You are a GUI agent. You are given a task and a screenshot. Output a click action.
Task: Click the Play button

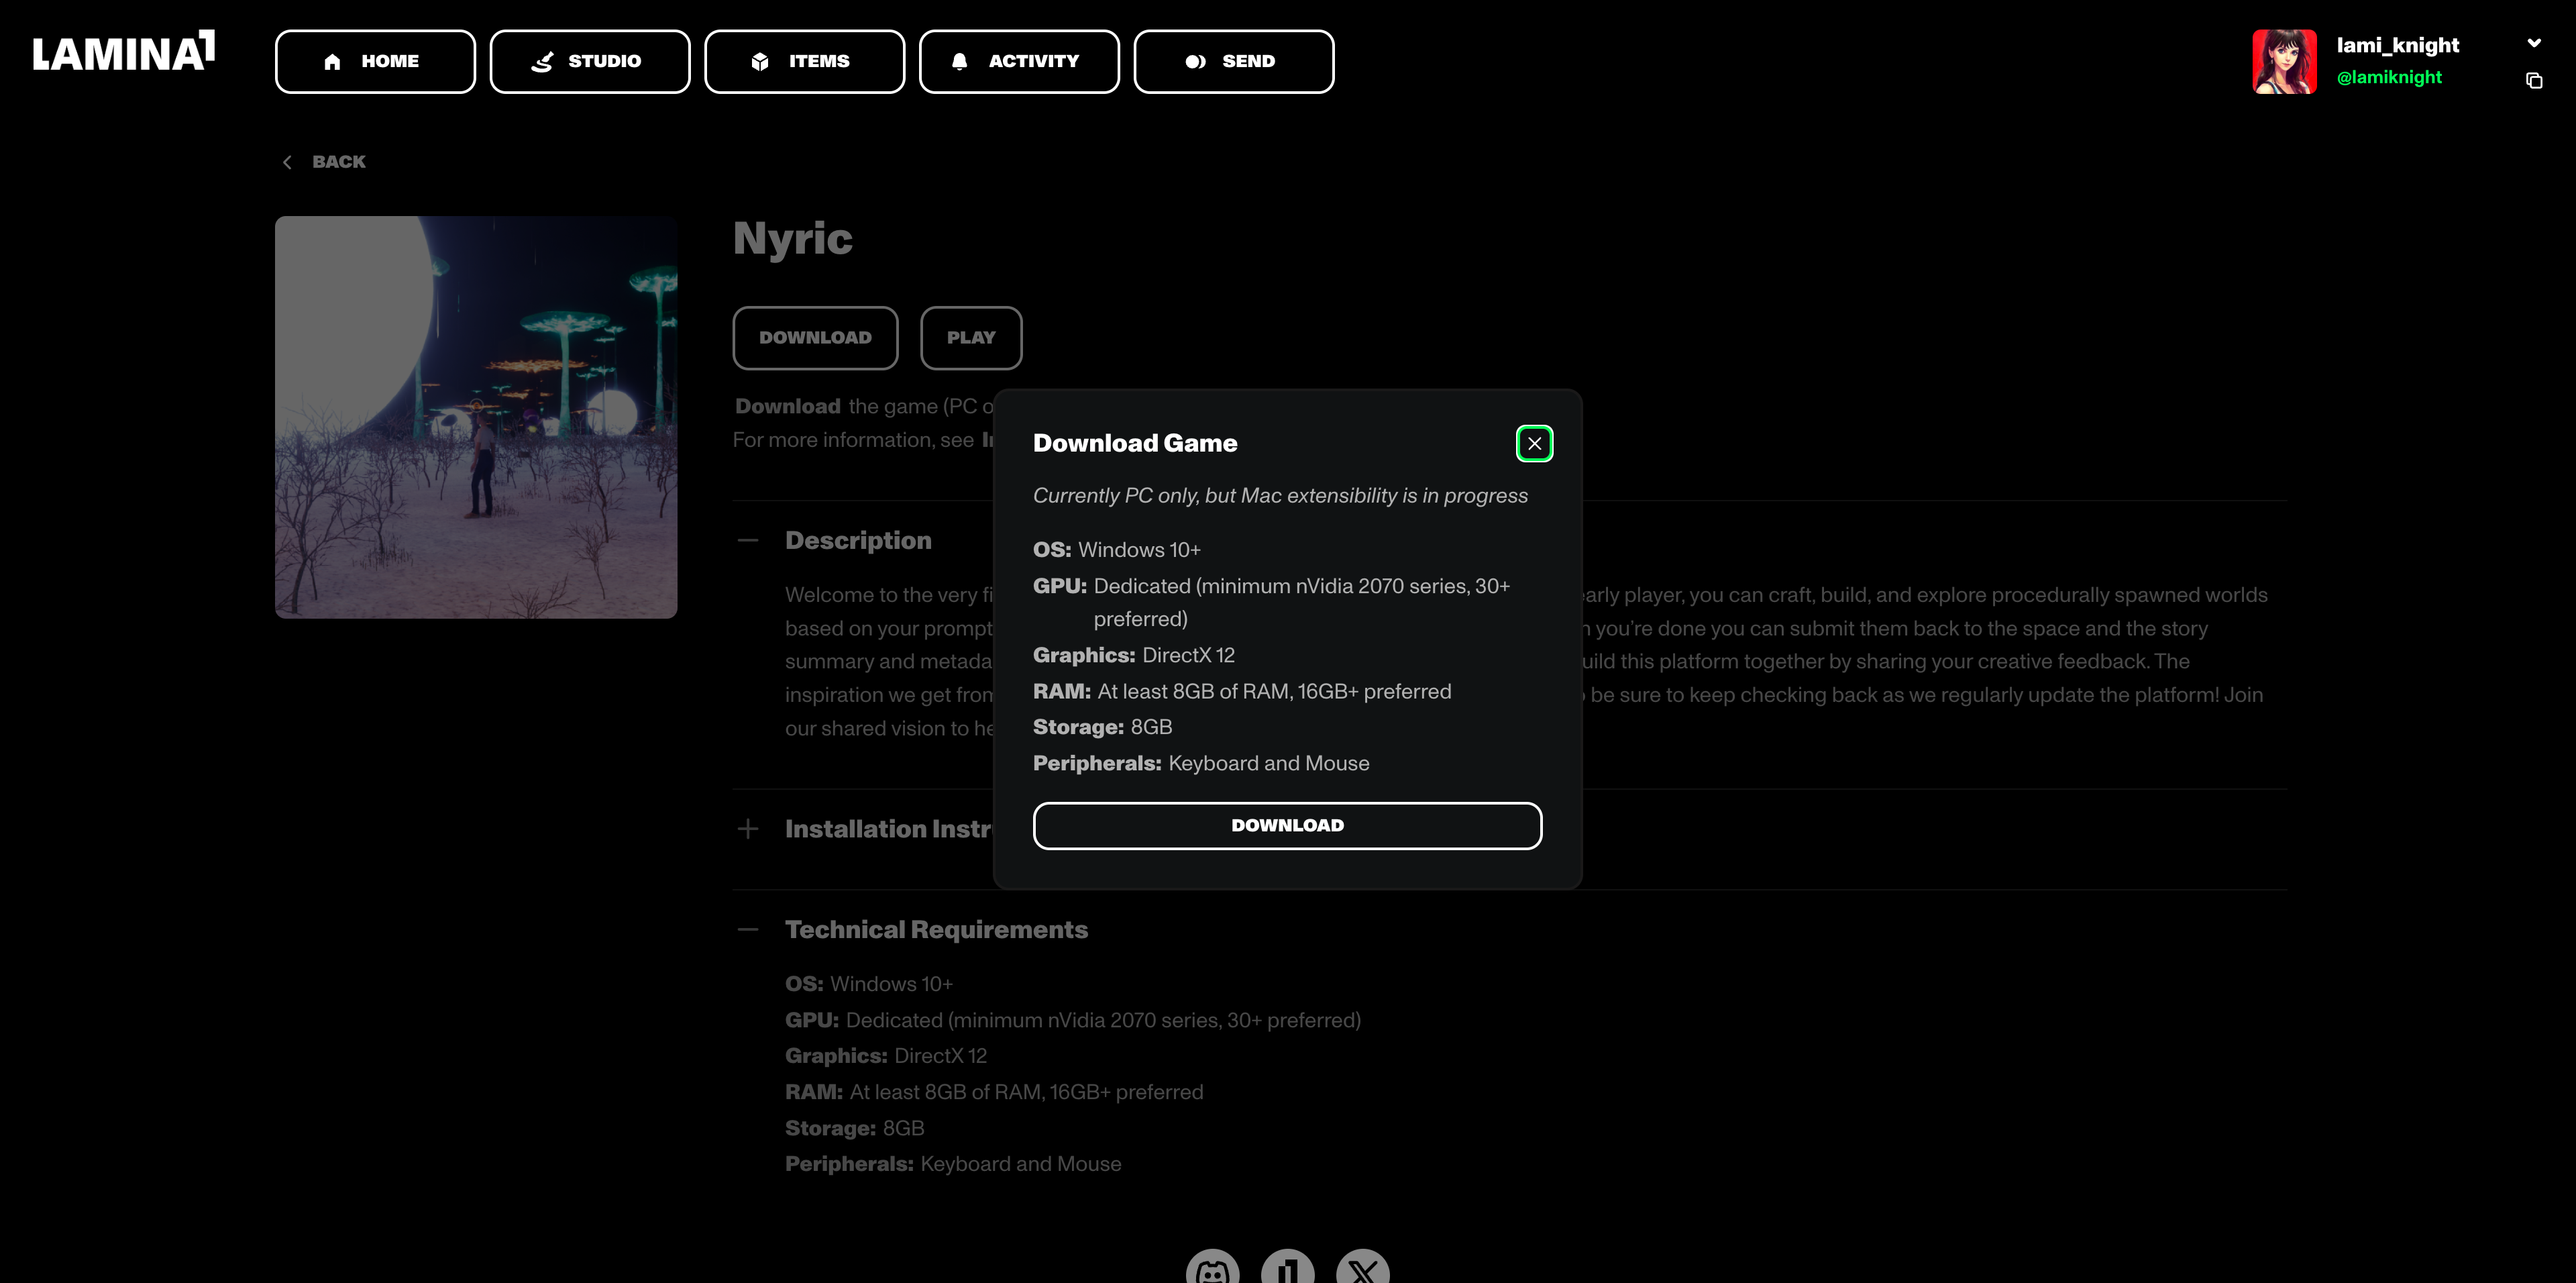(971, 338)
